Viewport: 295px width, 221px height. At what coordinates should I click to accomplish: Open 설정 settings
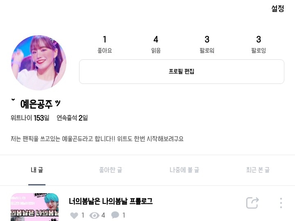tap(277, 9)
